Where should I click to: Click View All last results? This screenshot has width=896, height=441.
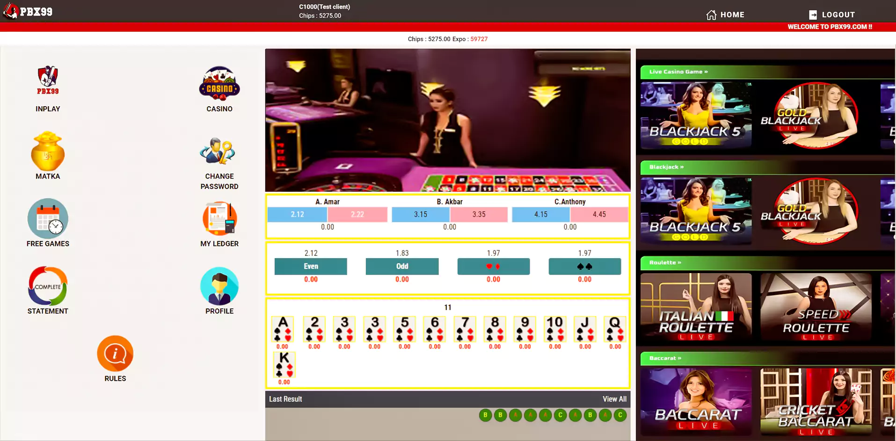pos(614,399)
